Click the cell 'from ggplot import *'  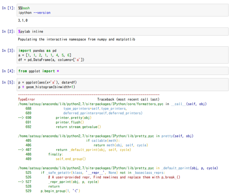[123, 71]
